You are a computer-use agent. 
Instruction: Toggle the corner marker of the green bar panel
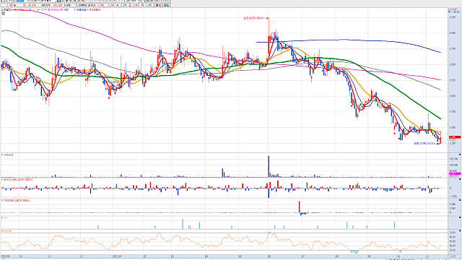[x=460, y=217]
